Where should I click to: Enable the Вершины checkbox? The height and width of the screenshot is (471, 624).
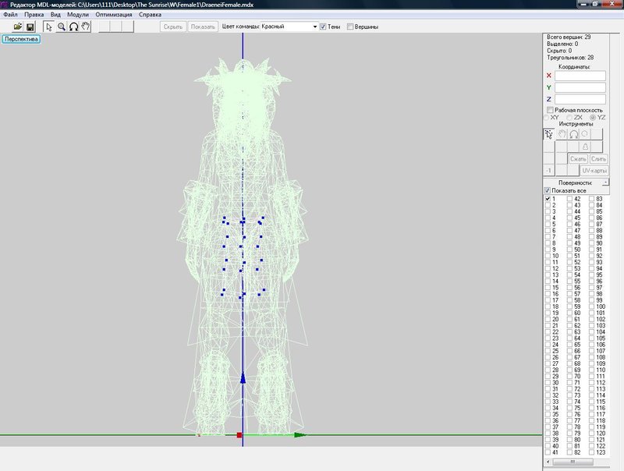pos(349,27)
